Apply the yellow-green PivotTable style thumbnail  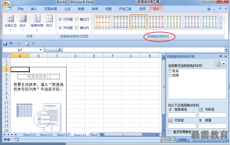click(x=174, y=22)
